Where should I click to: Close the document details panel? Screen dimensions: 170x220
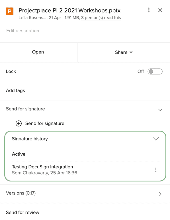coord(160,10)
